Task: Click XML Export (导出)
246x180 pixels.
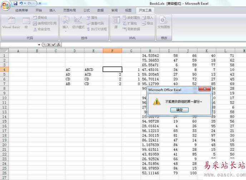Action: click(147, 24)
